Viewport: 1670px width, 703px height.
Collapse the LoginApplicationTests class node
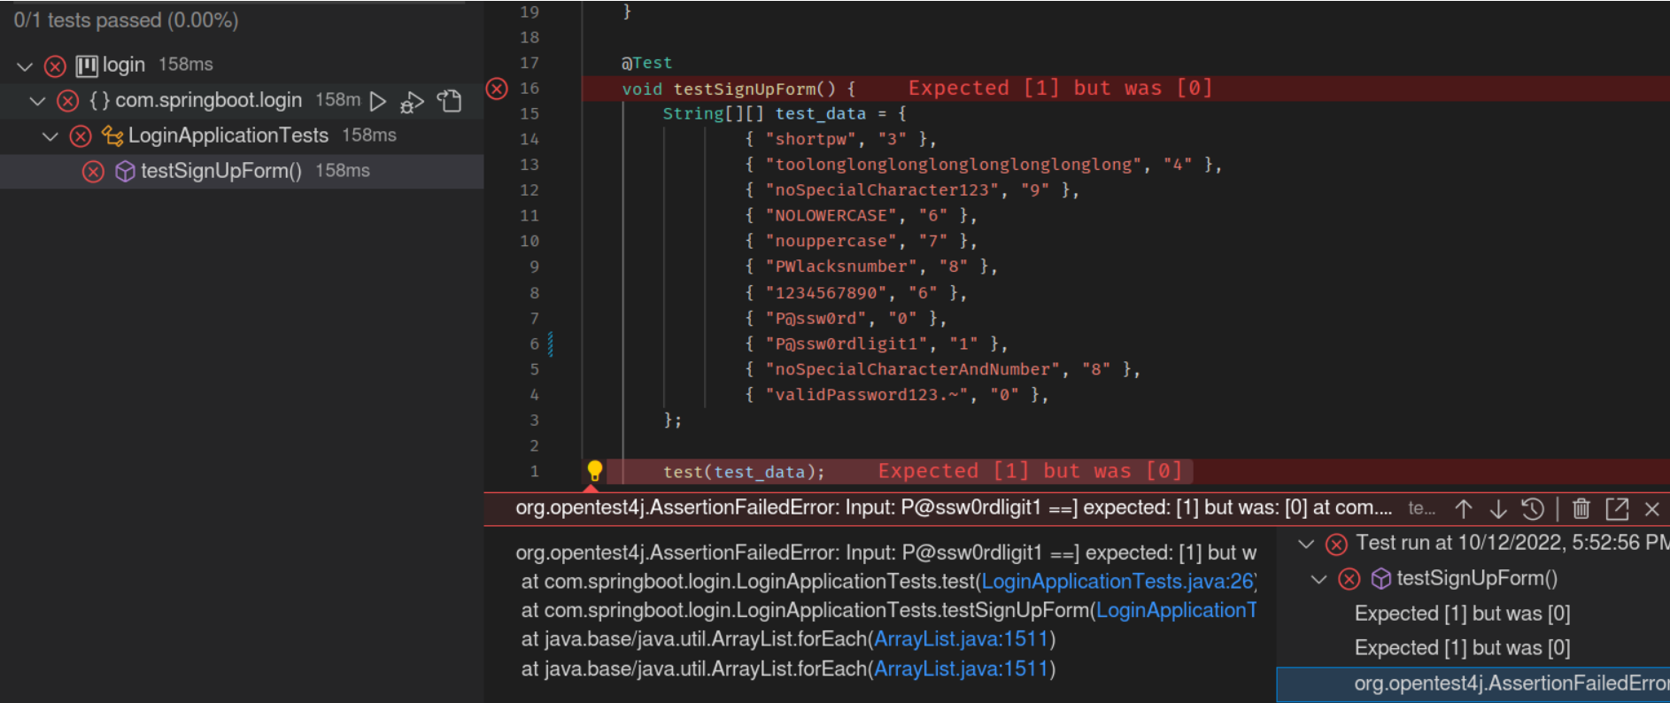50,136
